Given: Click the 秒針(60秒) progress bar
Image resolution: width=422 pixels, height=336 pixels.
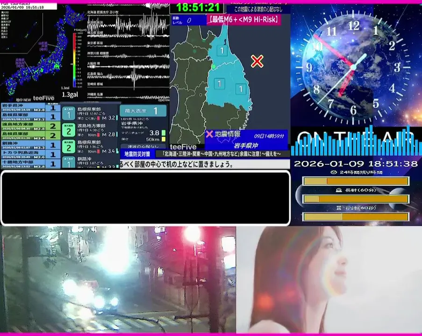Looking at the screenshot, I should 356,217.
